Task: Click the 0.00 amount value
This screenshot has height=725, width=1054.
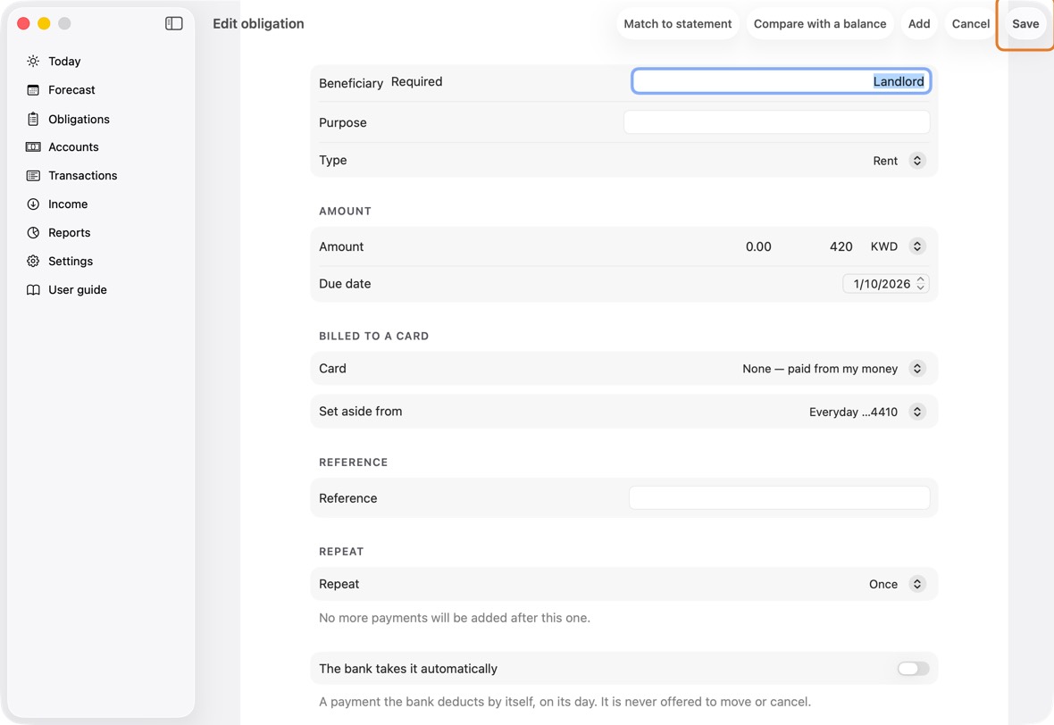Action: click(x=758, y=246)
